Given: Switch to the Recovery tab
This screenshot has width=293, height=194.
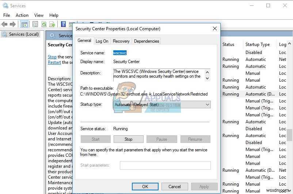Looking at the screenshot, I should click(x=121, y=41).
